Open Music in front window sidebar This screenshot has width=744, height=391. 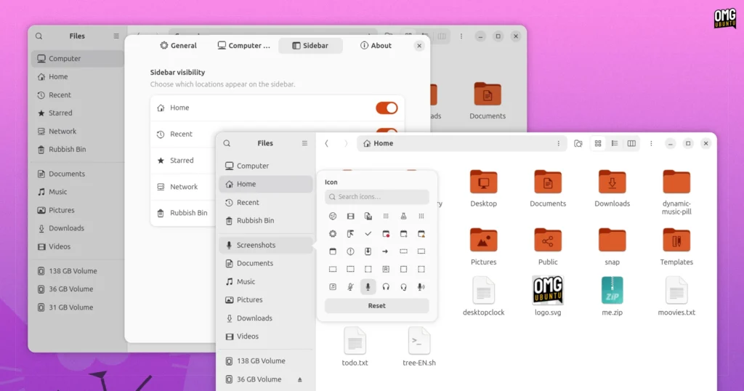(x=266, y=282)
